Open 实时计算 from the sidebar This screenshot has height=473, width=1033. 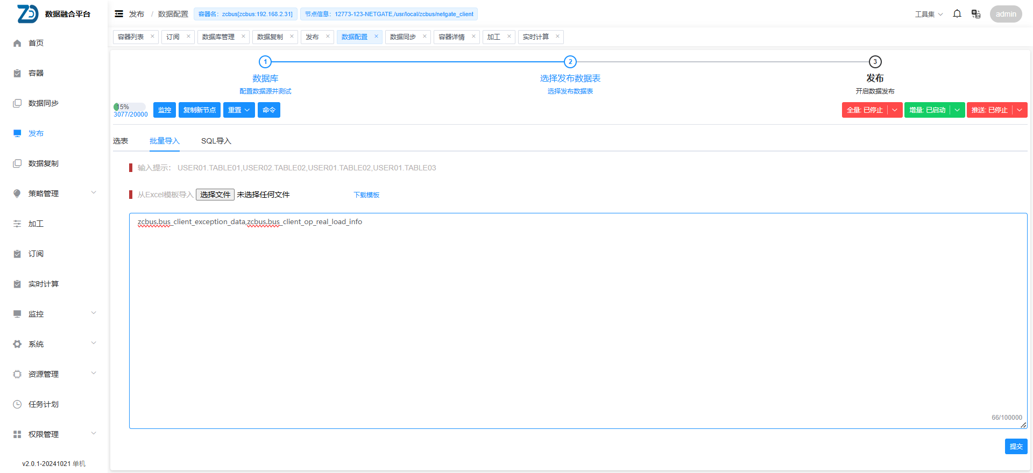pyautogui.click(x=43, y=284)
